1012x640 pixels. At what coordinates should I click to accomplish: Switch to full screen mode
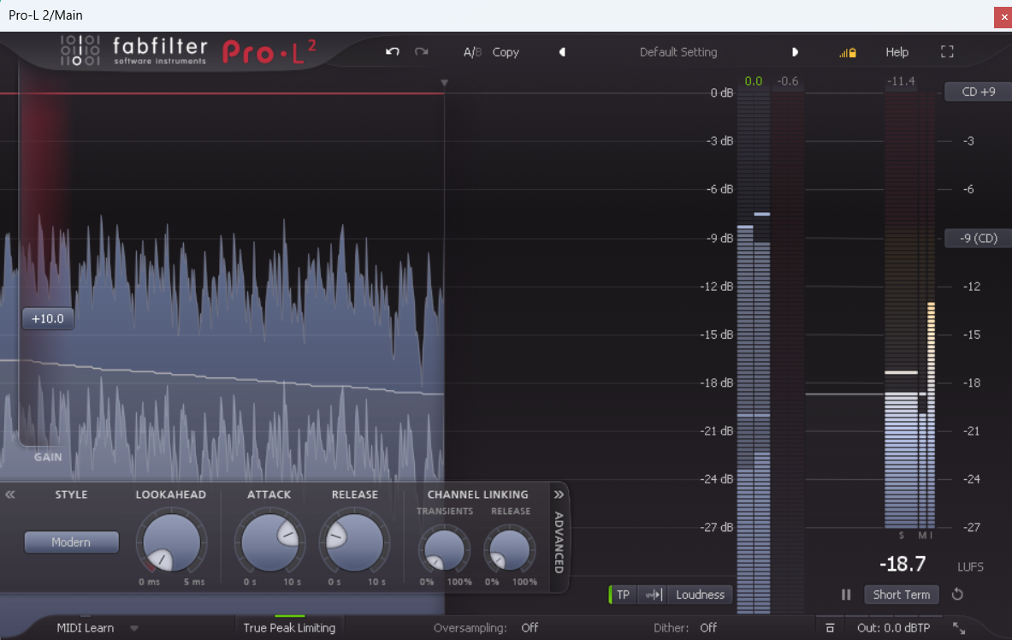947,51
